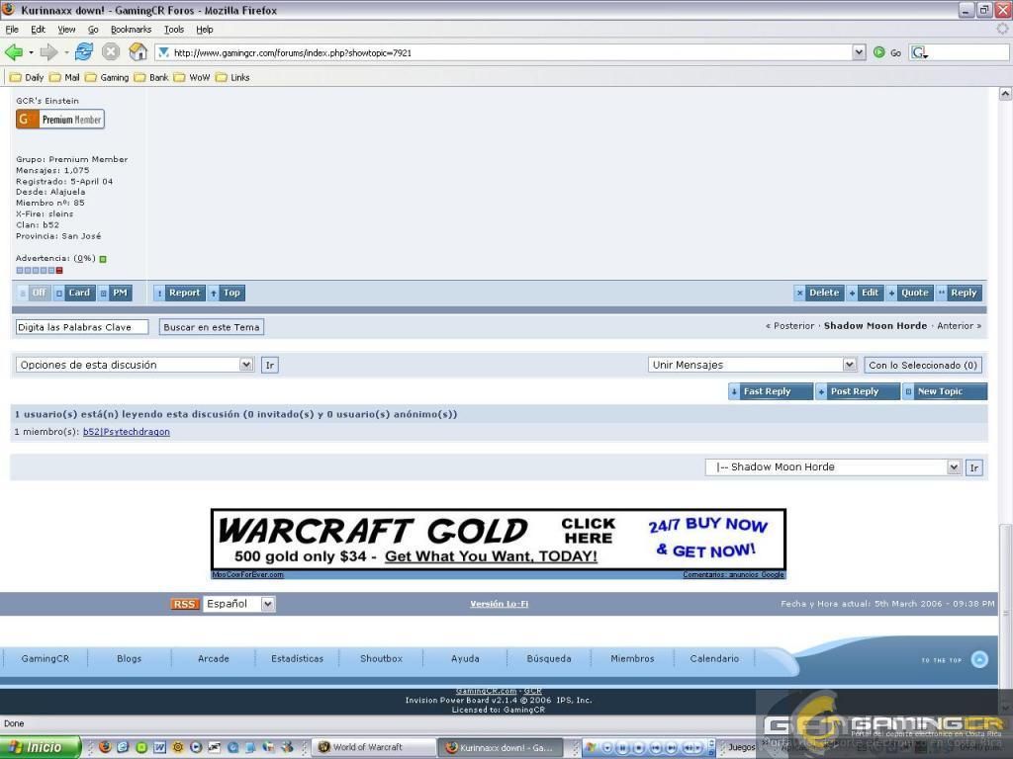Viewport: 1013px width, 759px height.
Task: Expand the address bar URL history dropdown
Action: click(x=859, y=52)
